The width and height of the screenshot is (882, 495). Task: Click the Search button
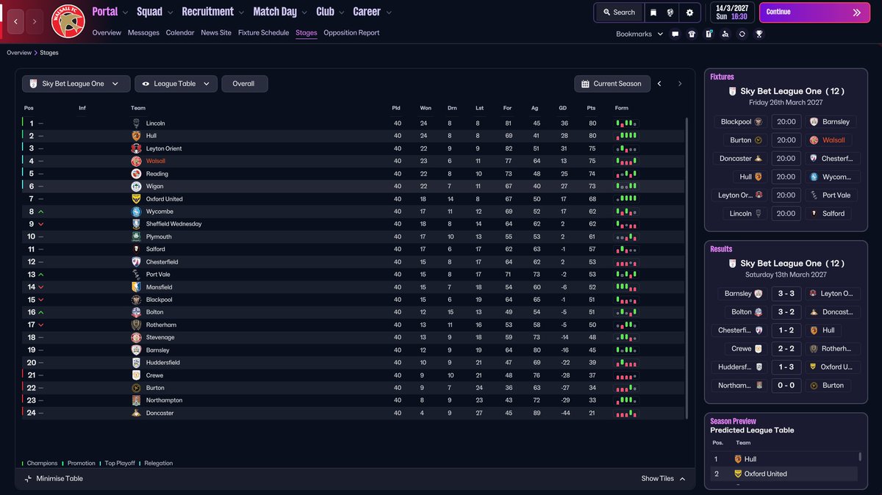618,12
